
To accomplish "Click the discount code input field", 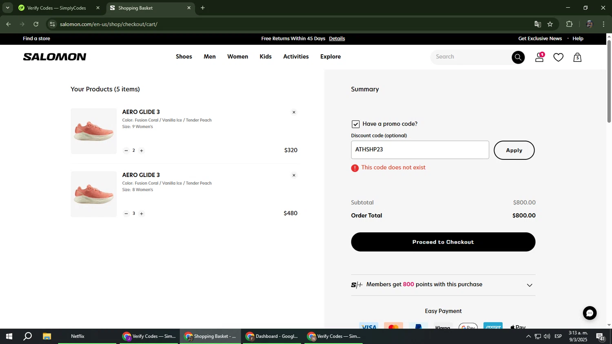I will (420, 150).
